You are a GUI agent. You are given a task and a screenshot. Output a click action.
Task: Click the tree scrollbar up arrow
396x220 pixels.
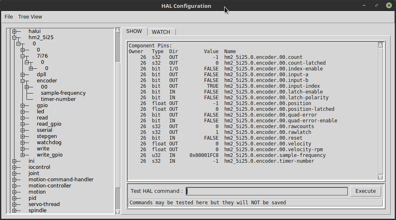click(x=118, y=30)
